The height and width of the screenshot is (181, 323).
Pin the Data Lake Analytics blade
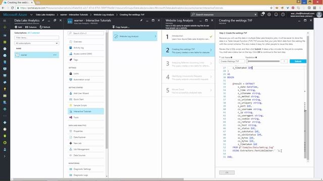[x=43, y=20]
